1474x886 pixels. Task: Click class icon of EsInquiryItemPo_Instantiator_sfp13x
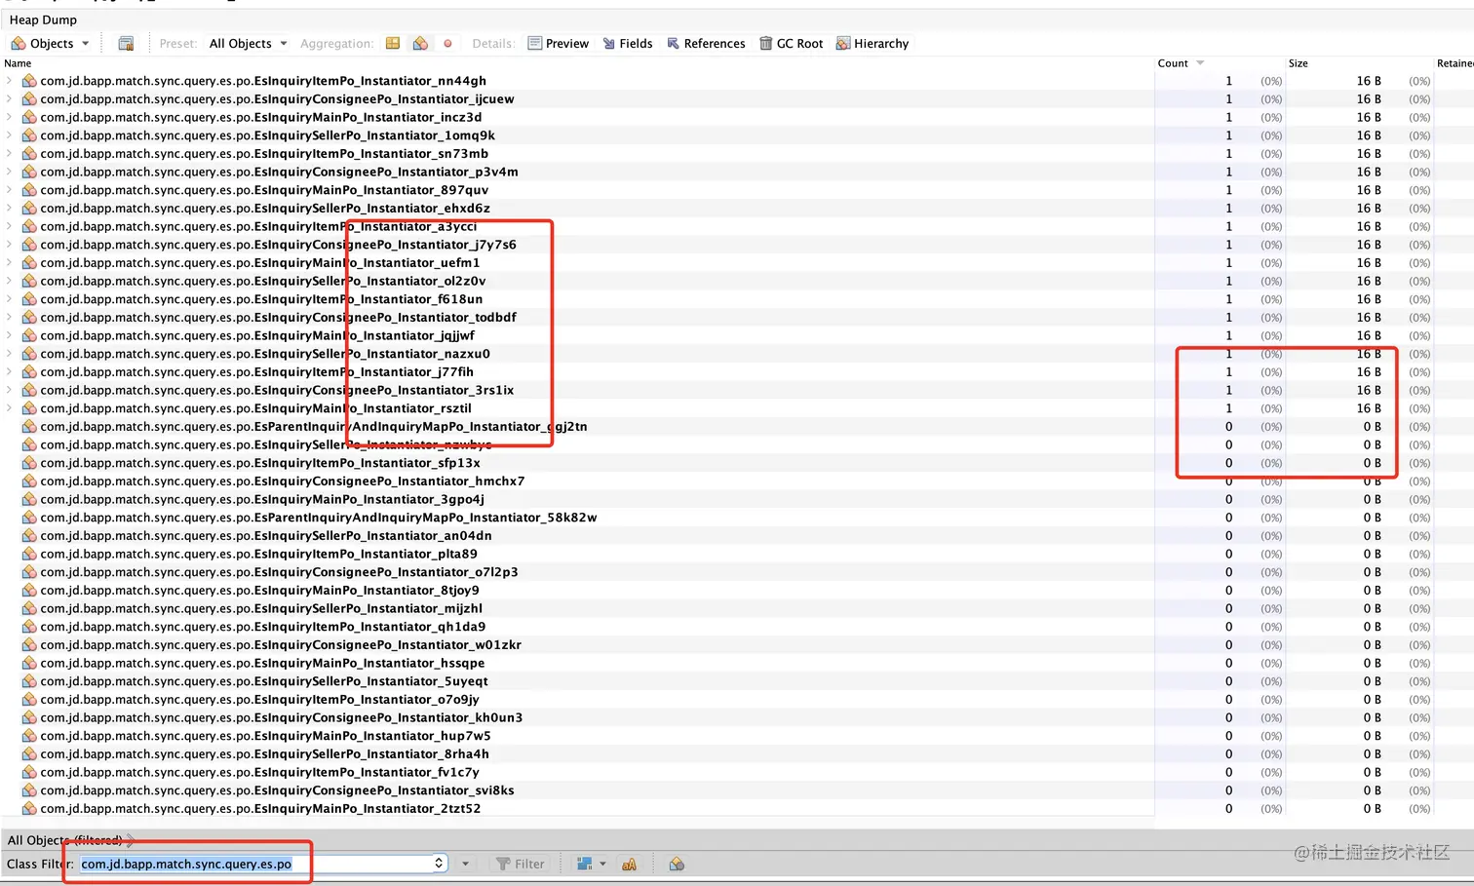(29, 463)
